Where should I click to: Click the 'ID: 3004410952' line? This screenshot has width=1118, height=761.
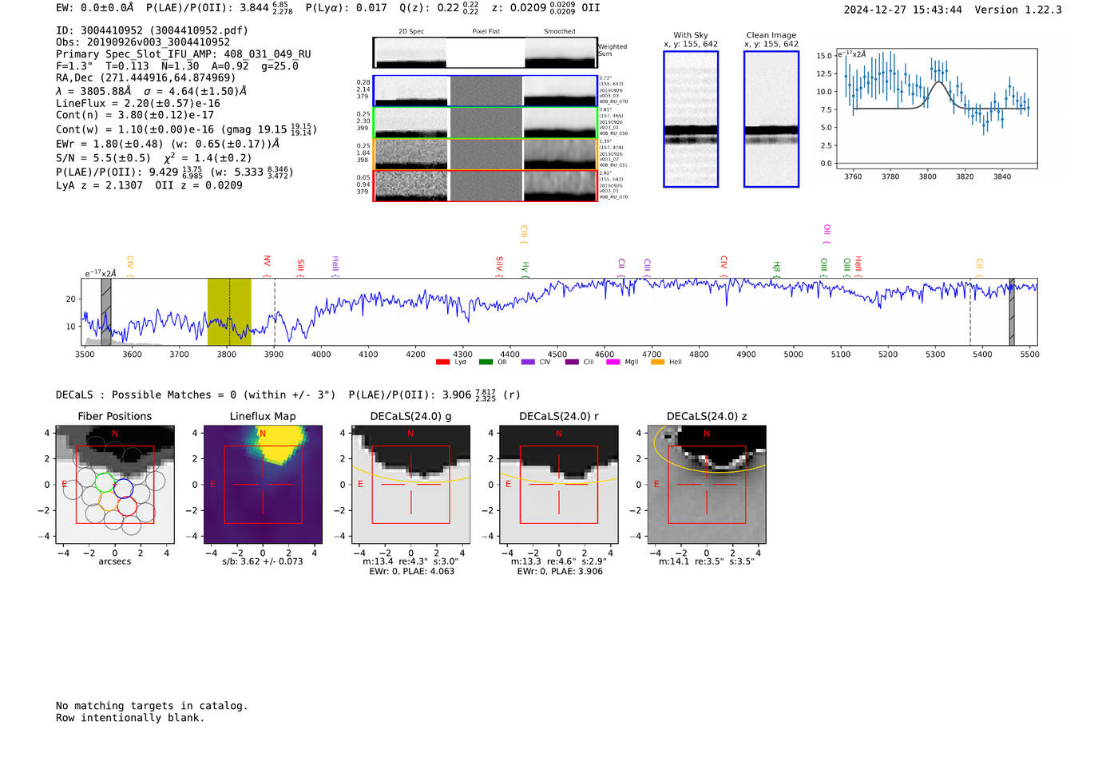[152, 30]
